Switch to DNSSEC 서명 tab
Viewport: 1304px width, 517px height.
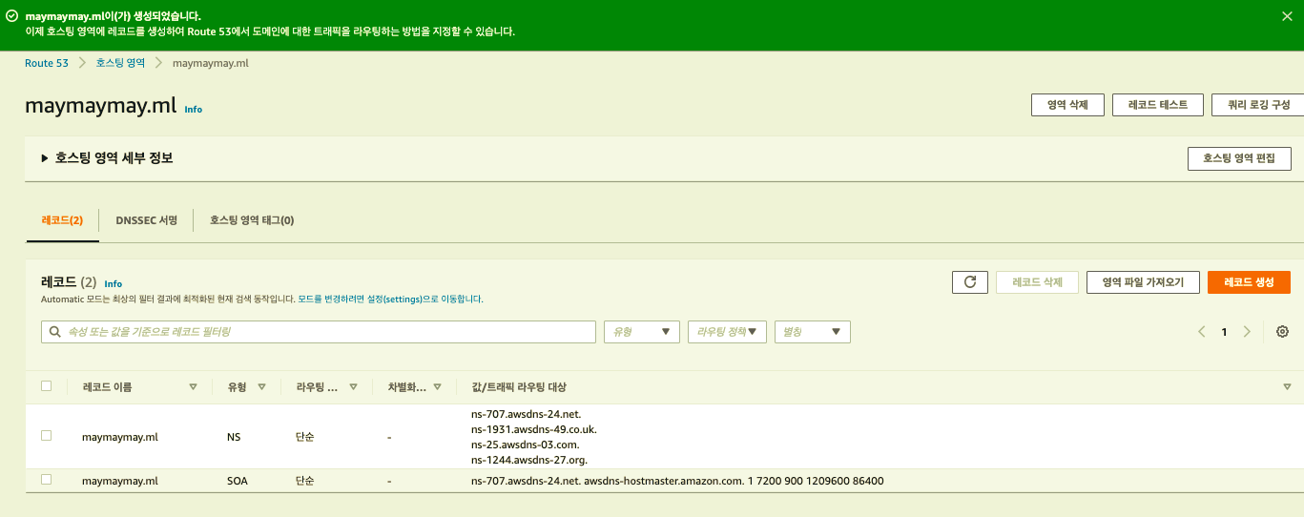pyautogui.click(x=146, y=220)
